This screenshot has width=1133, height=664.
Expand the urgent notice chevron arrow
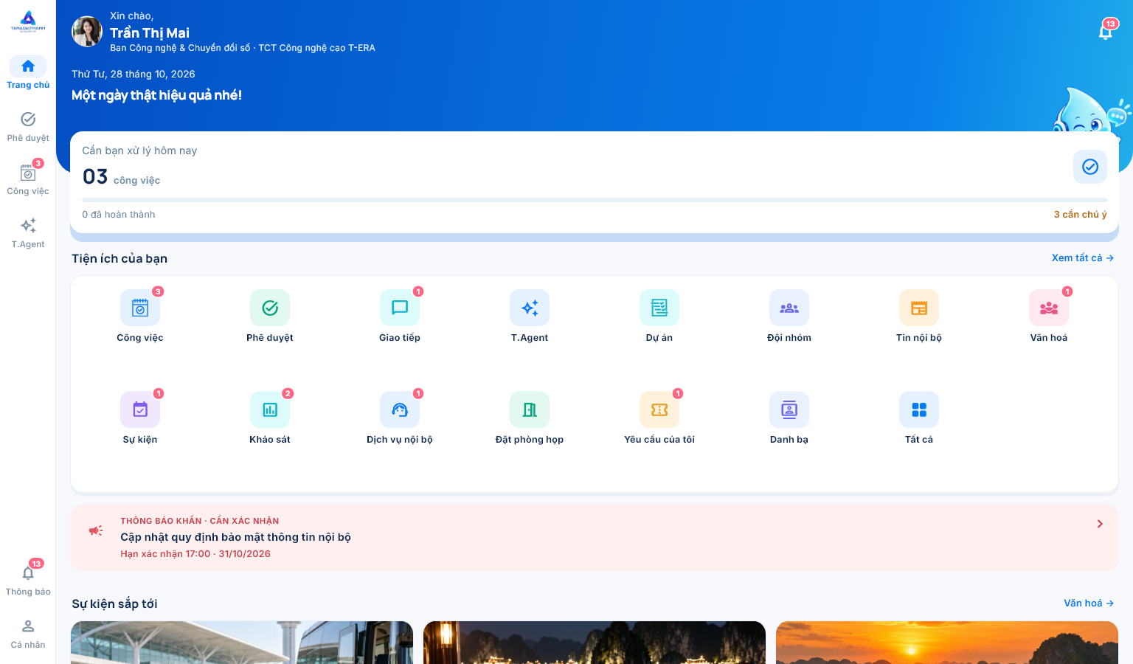[x=1100, y=524]
